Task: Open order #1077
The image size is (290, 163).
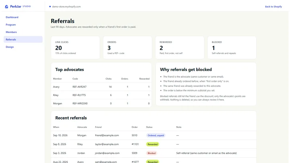Action: (135, 162)
